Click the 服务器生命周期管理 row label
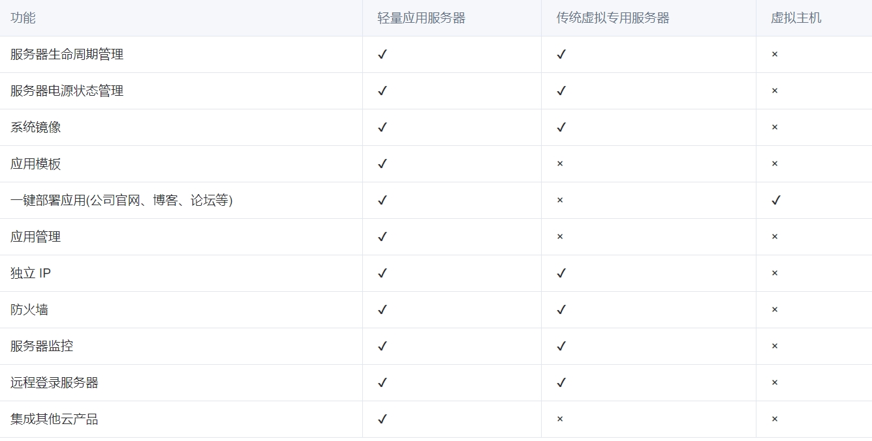This screenshot has width=872, height=441. point(67,55)
